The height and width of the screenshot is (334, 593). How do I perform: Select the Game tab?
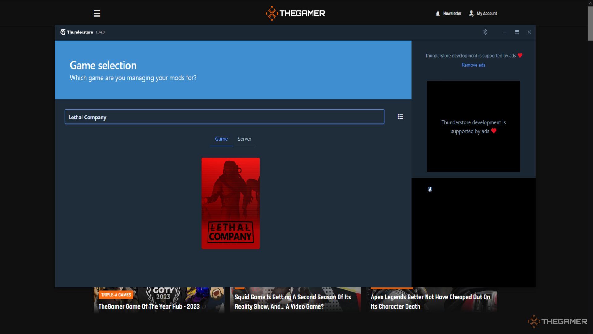tap(221, 138)
